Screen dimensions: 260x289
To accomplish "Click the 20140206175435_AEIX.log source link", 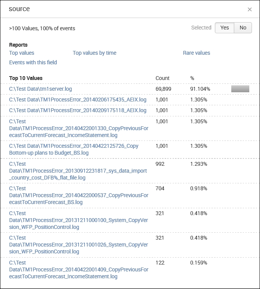I will point(78,100).
